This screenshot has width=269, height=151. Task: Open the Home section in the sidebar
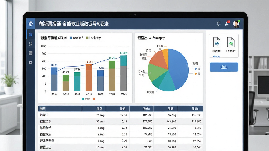[x=30, y=35]
